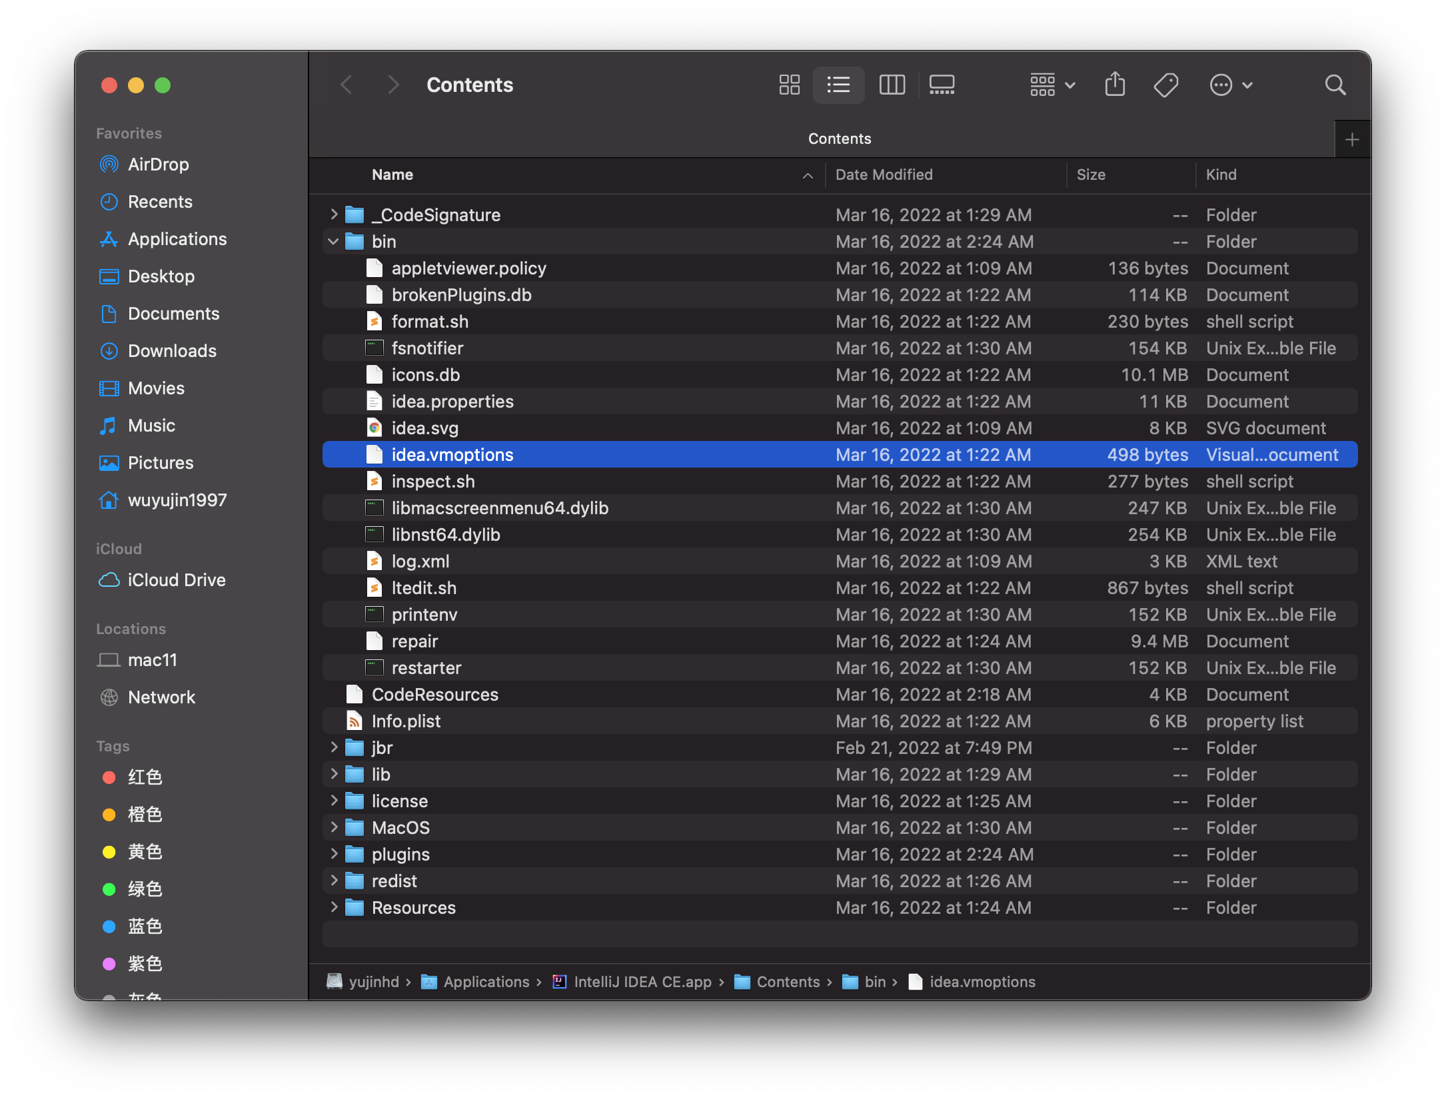This screenshot has height=1099, width=1446.
Task: Switch to list view
Action: pyautogui.click(x=838, y=85)
